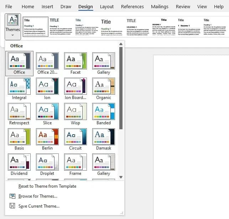This screenshot has width=229, height=219.
Task: Select the Basis theme
Action: coord(19,139)
